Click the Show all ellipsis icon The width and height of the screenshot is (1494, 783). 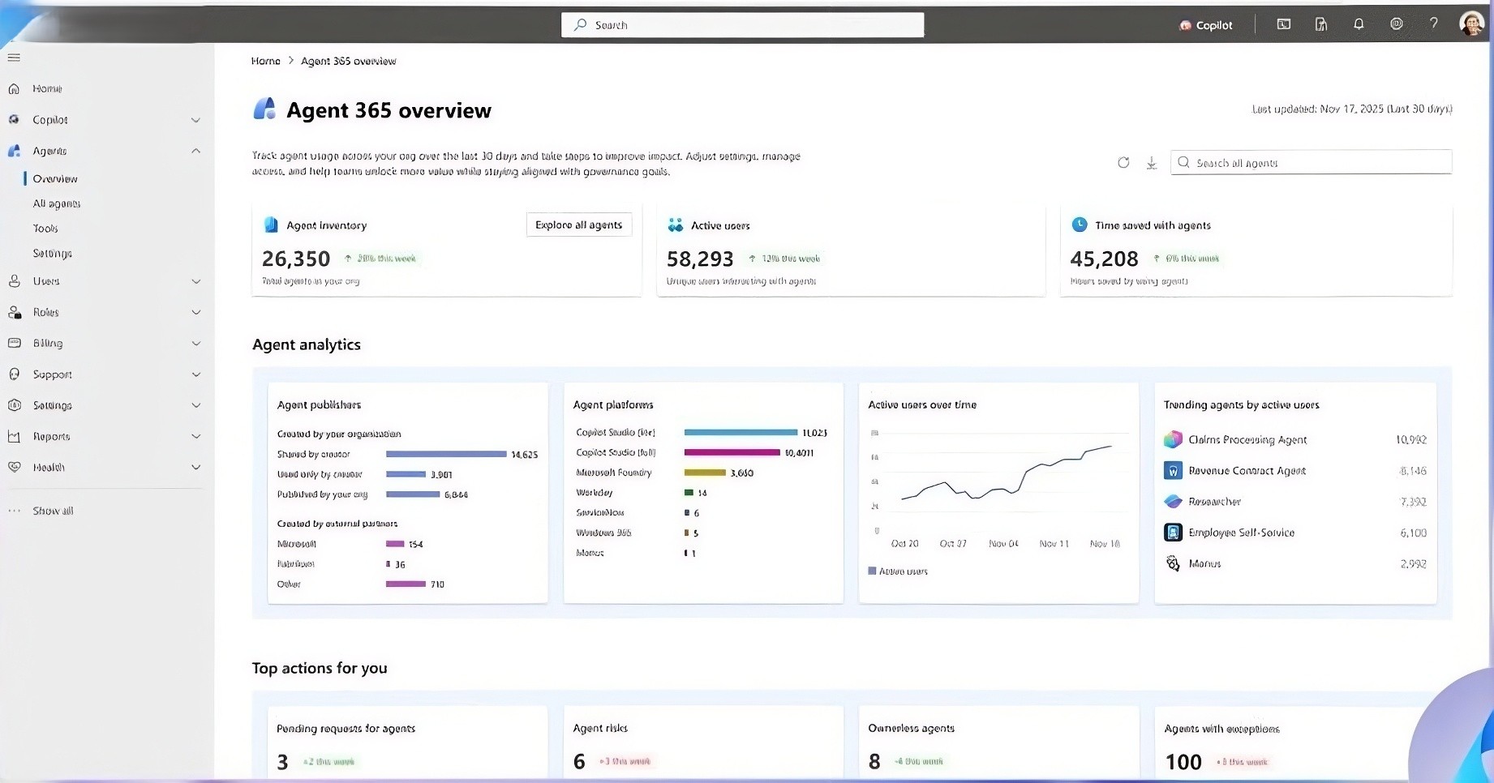point(14,511)
